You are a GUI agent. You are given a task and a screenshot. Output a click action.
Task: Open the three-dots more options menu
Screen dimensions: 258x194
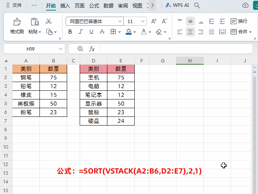pyautogui.click(x=34, y=5)
